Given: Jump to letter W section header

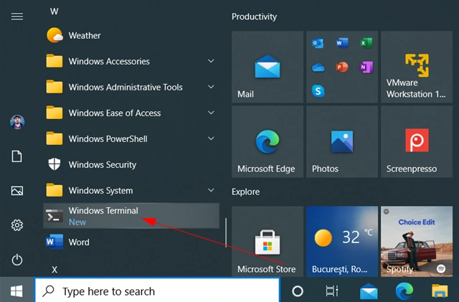Looking at the screenshot, I should coord(55,11).
